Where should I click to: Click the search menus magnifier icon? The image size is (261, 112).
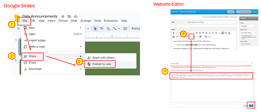(19, 28)
